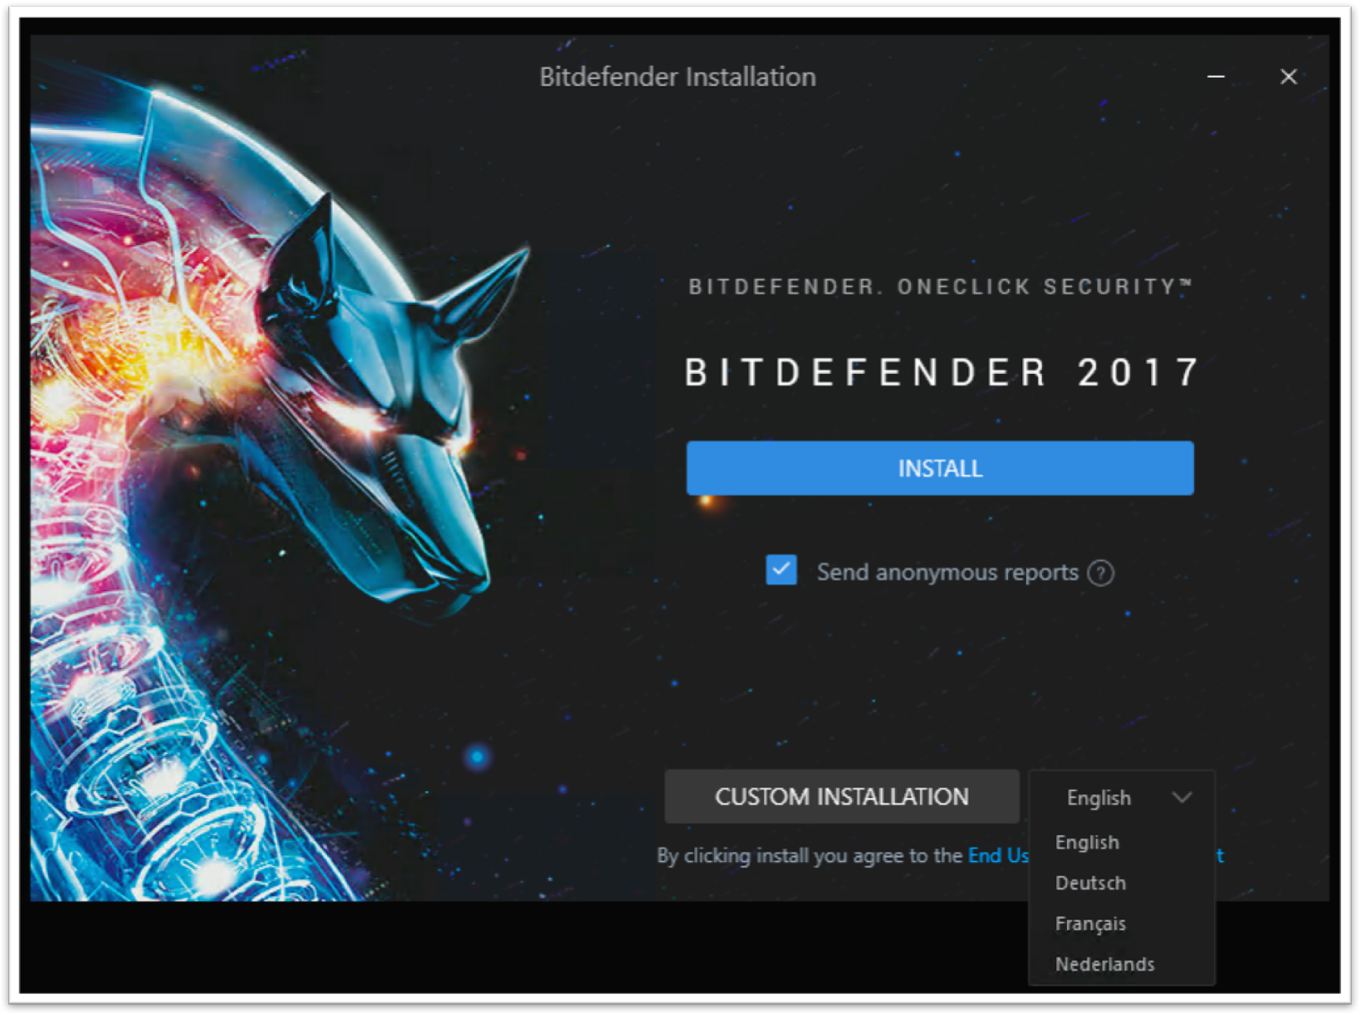Close the Bitdefender installer with X

pyautogui.click(x=1288, y=76)
